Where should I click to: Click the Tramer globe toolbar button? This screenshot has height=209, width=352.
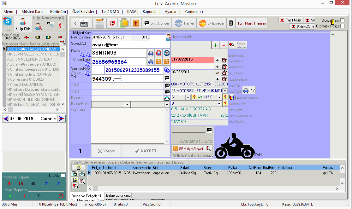(184, 23)
